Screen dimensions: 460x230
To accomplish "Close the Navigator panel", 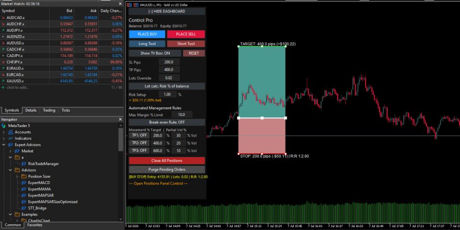I will coord(120,119).
